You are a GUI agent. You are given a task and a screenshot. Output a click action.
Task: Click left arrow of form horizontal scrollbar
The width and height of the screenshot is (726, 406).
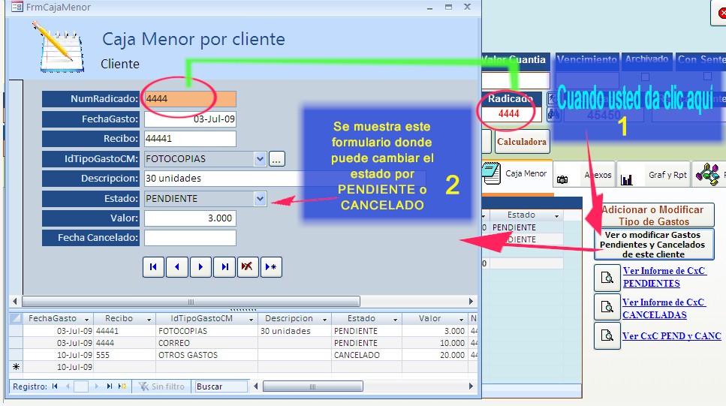click(15, 302)
